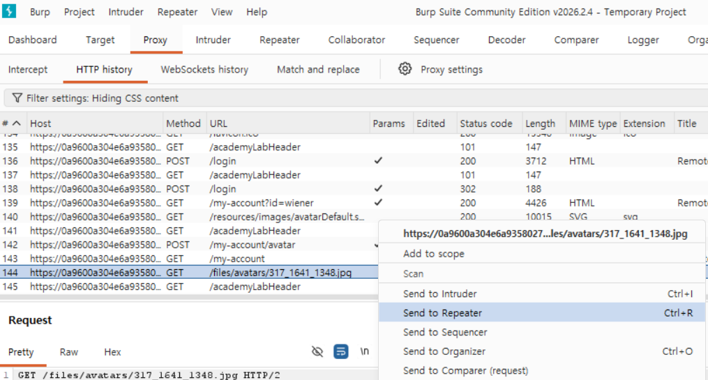Switch to the Target tab
The width and height of the screenshot is (708, 380).
(x=100, y=40)
